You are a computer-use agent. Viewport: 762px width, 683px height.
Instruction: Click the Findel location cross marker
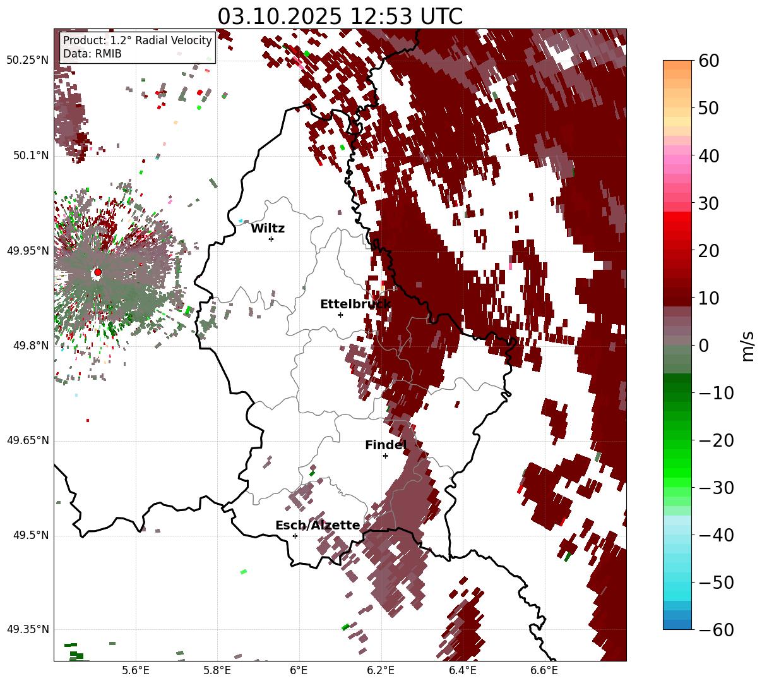point(385,456)
